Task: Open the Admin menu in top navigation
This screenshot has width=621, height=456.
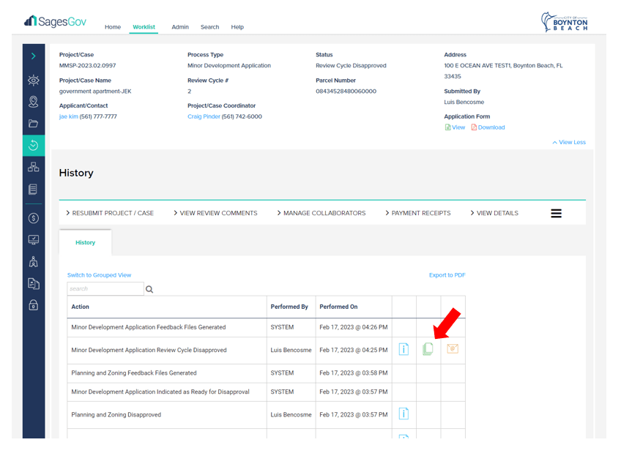Action: click(x=180, y=27)
